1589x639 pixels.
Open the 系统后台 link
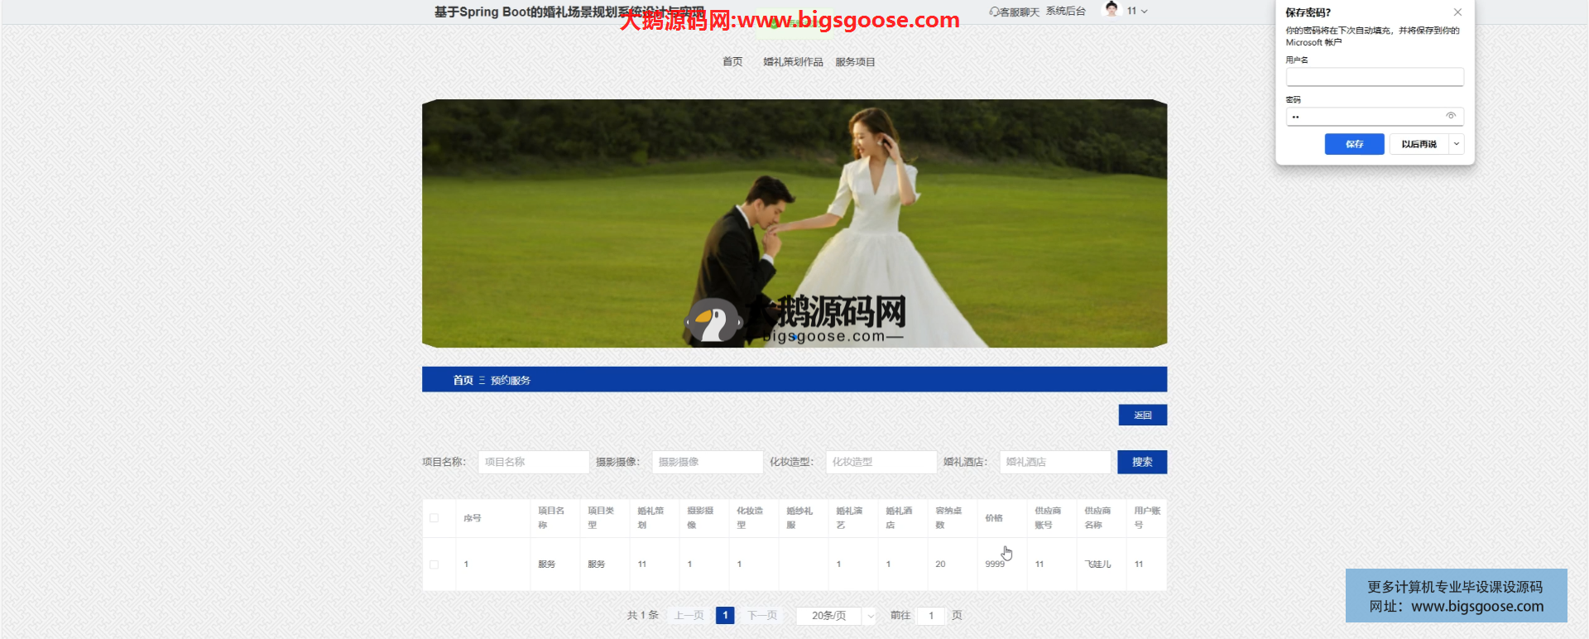pos(1065,12)
